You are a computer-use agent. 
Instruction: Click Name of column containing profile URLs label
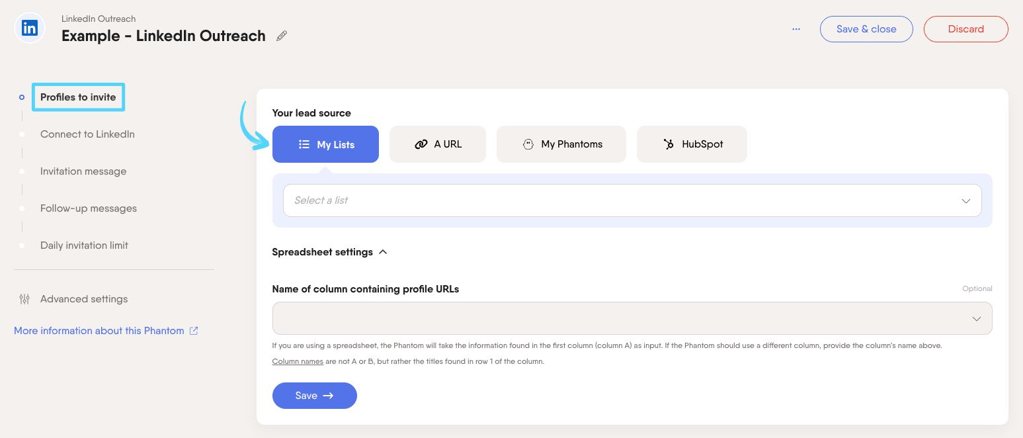coord(366,289)
